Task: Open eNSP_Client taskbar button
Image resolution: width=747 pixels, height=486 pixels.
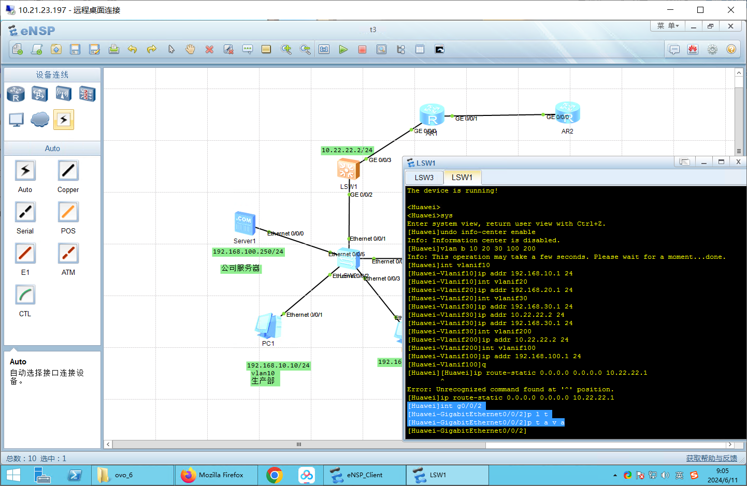Action: (x=365, y=475)
